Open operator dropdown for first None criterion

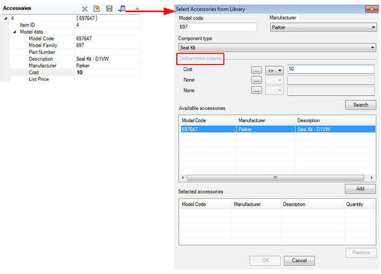[274, 80]
